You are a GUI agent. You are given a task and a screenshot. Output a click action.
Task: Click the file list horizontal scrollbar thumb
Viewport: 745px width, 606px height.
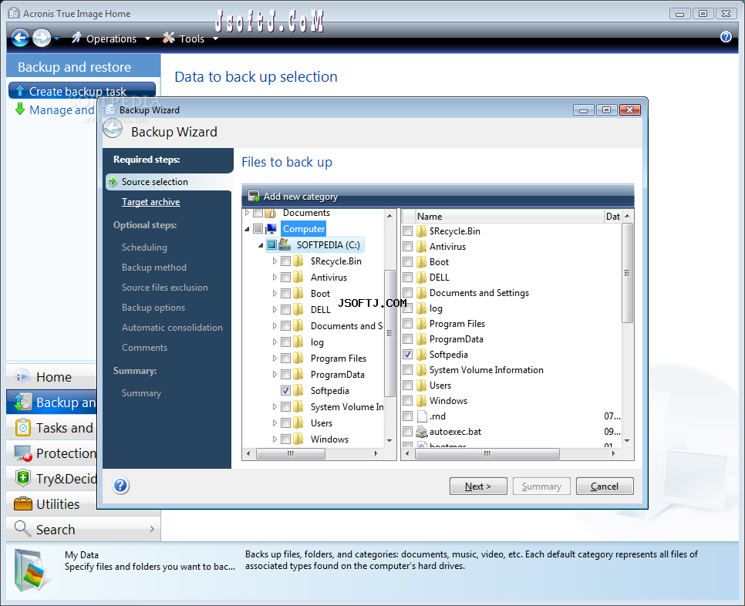coord(487,453)
